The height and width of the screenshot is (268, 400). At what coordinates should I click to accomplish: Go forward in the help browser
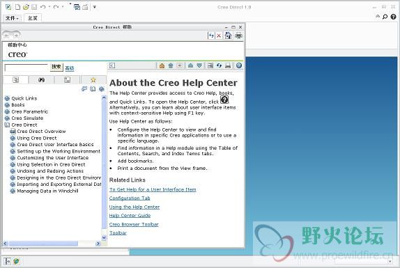click(16, 36)
